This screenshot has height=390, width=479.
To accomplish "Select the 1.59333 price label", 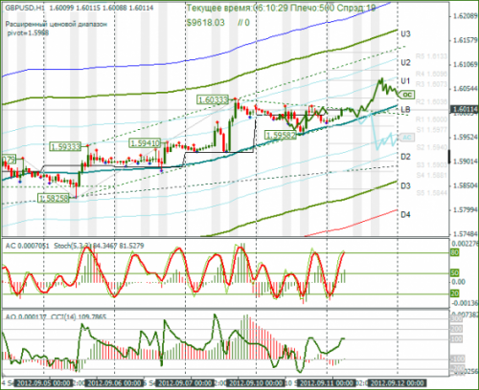I will (x=65, y=146).
